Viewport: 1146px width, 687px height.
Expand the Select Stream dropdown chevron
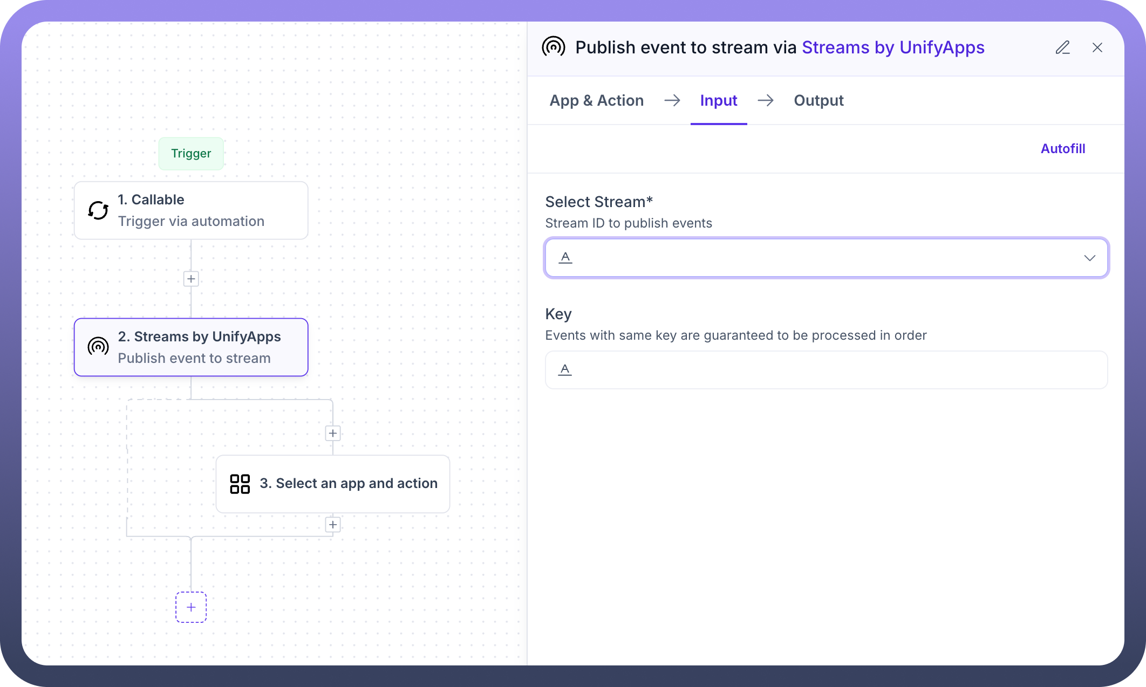click(x=1089, y=258)
